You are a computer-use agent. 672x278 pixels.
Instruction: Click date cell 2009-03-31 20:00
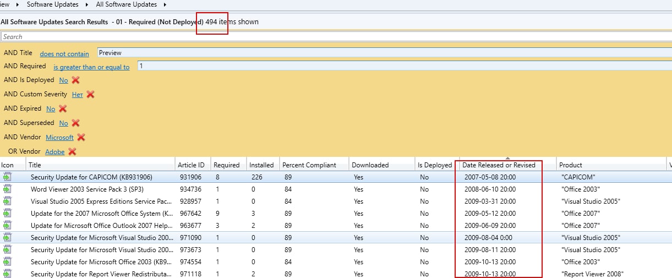tap(490, 201)
